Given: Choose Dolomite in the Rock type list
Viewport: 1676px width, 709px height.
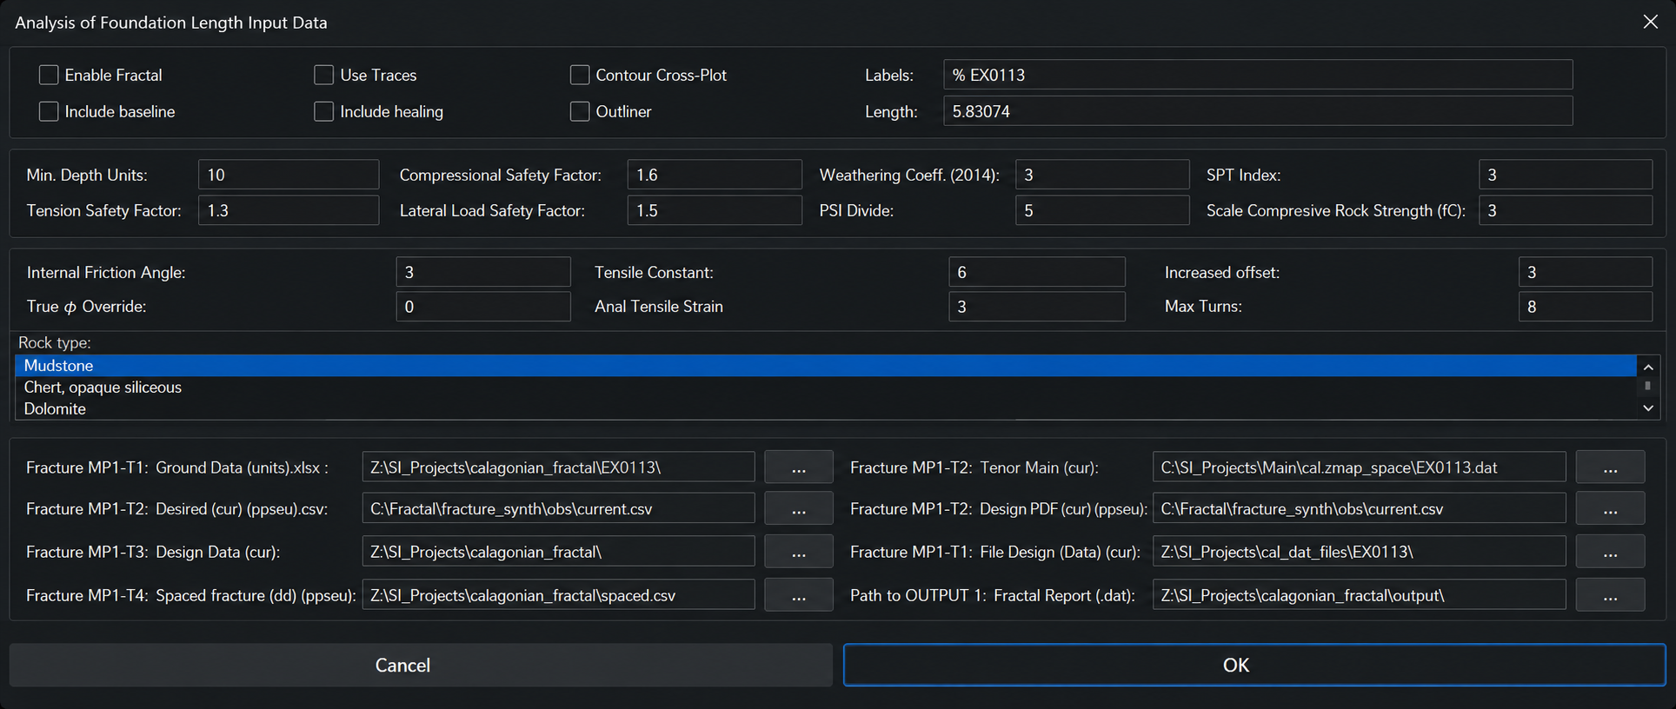Looking at the screenshot, I should pyautogui.click(x=826, y=408).
